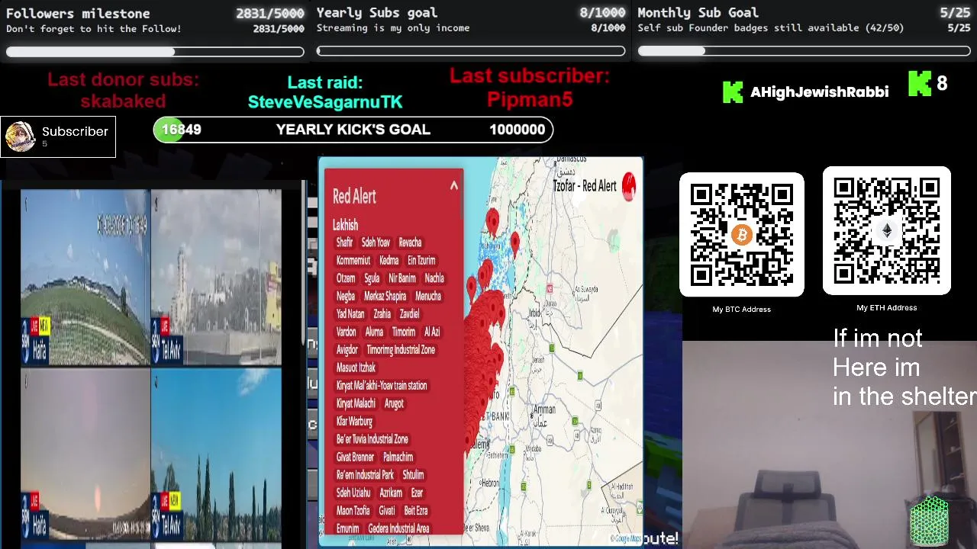Collapse the Red Alert panel chevron
The height and width of the screenshot is (549, 977).
point(453,185)
